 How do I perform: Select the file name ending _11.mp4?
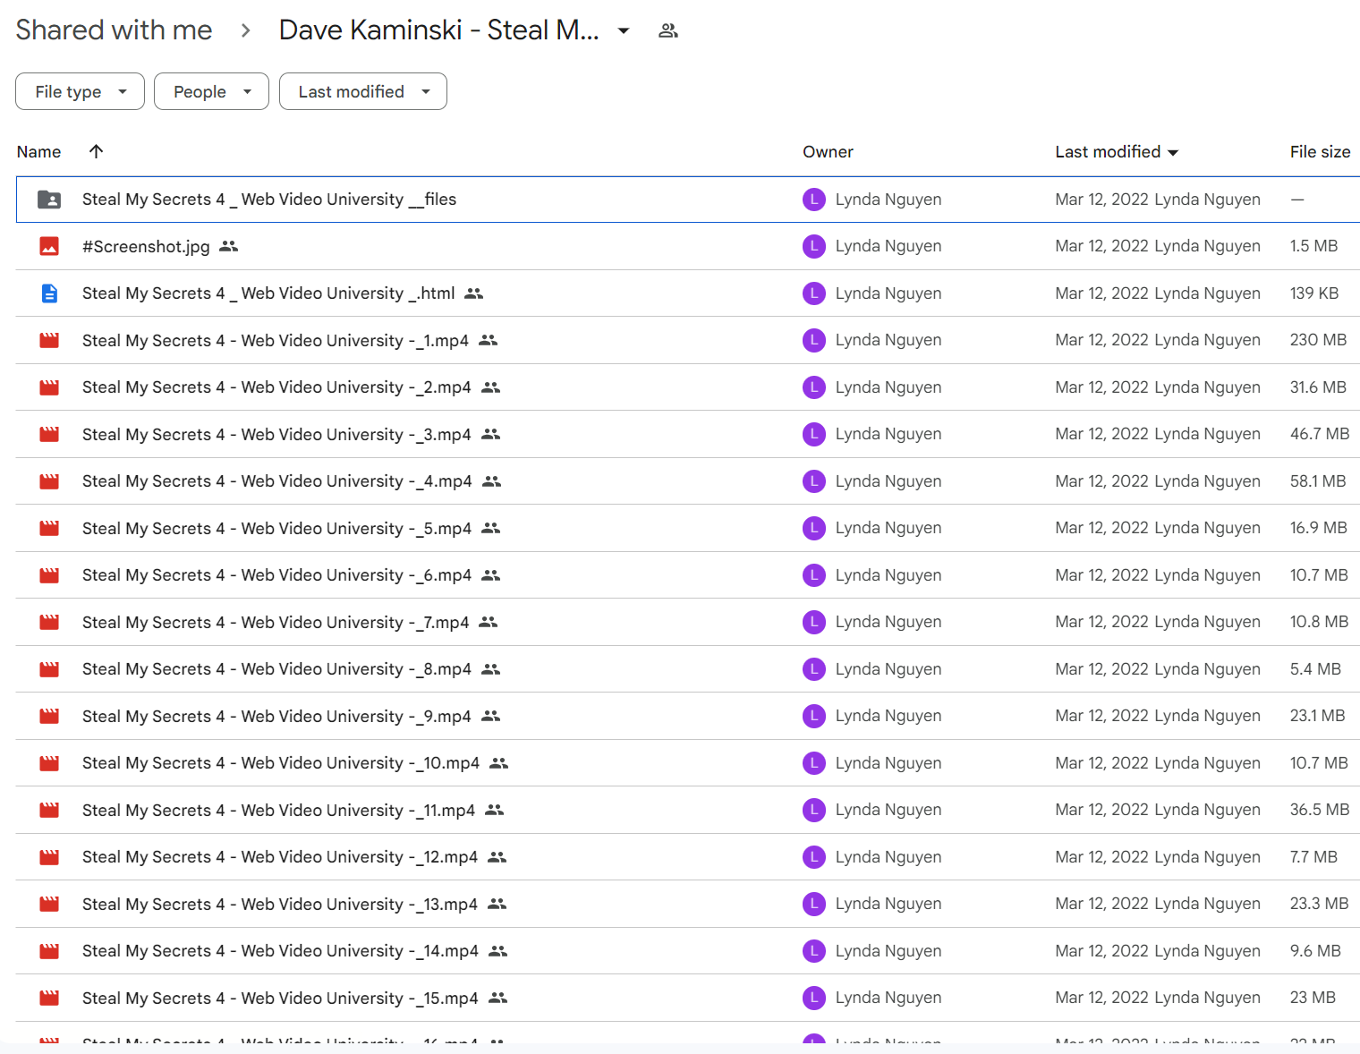pyautogui.click(x=278, y=810)
